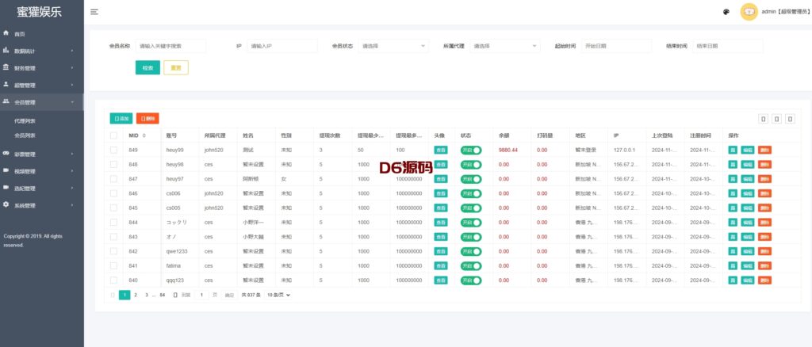Click balance value 9880.44
The height and width of the screenshot is (347, 812).
[x=508, y=150]
